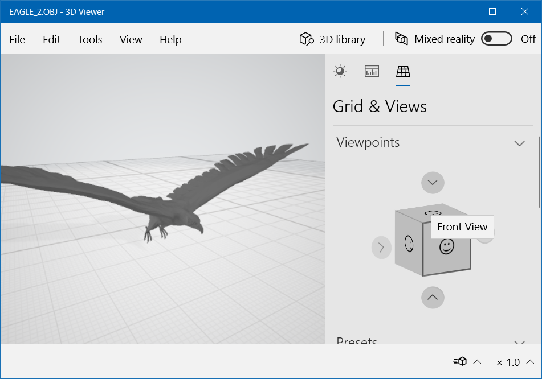Open the View menu
Viewport: 542px width, 379px height.
pos(131,39)
